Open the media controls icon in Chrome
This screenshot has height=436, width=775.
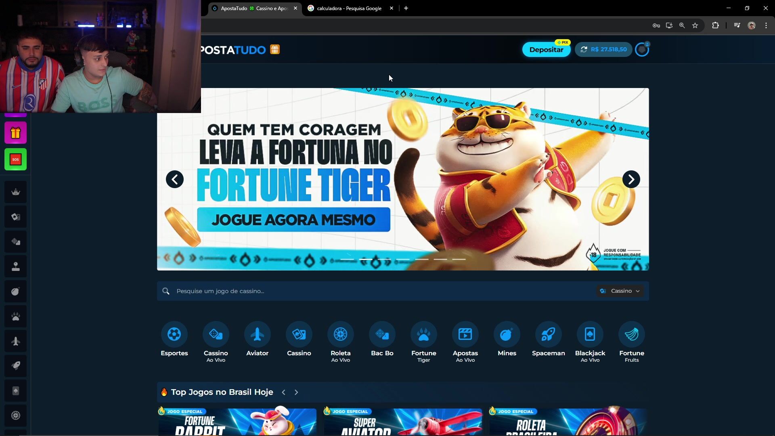pos(737,25)
